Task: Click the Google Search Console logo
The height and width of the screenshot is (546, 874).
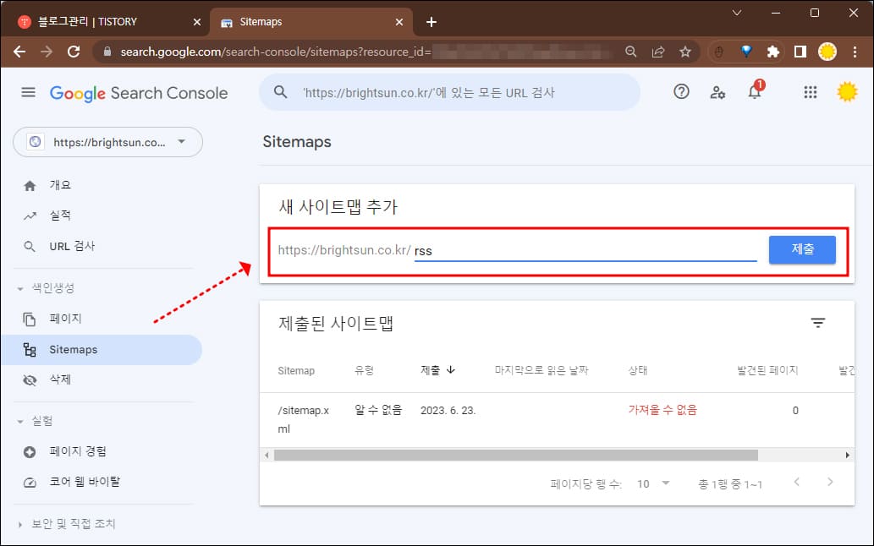Action: point(139,93)
